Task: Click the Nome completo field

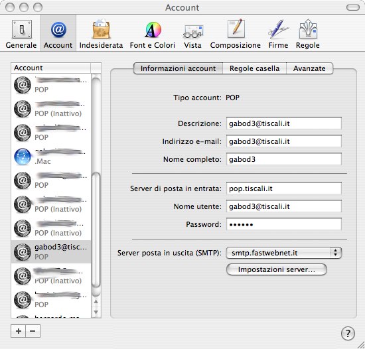Action: coord(284,159)
